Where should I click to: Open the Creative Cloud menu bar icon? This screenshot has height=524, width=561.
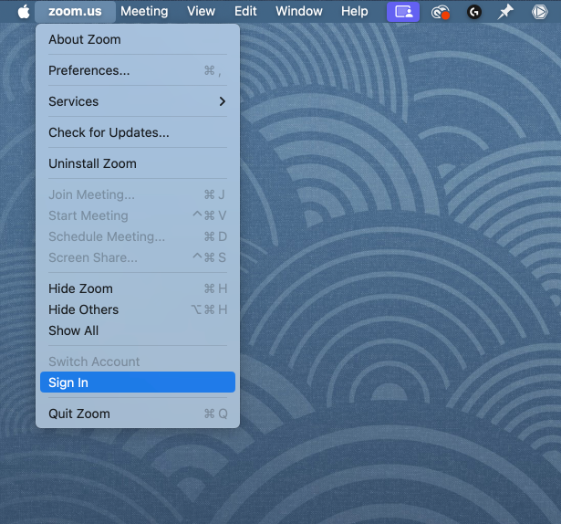pyautogui.click(x=440, y=12)
